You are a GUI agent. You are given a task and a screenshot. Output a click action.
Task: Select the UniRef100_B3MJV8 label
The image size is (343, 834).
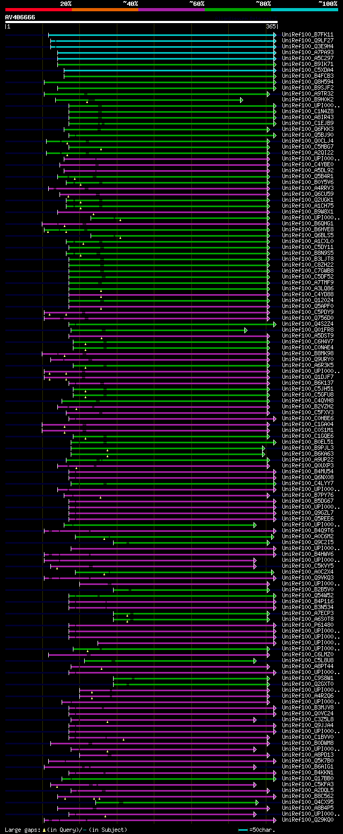308,707
